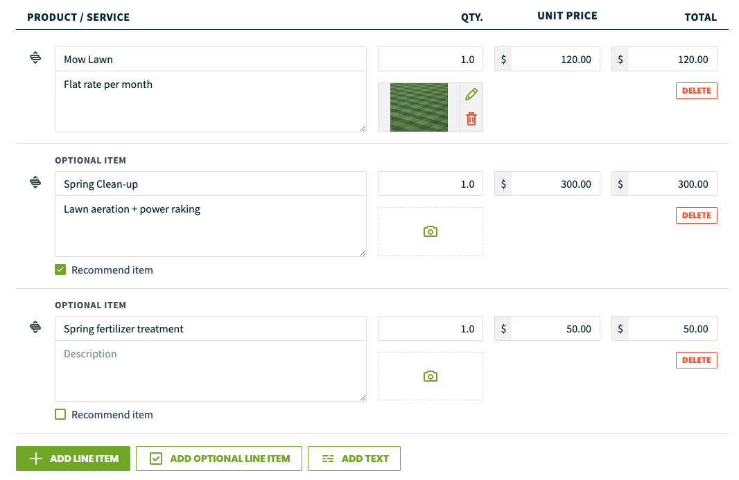Click the Add Line Item button
Image resolution: width=739 pixels, height=480 pixels.
click(x=73, y=459)
